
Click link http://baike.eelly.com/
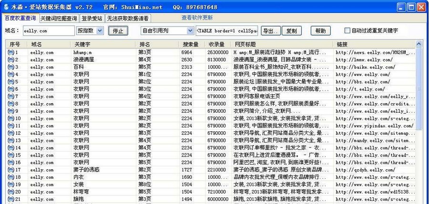365,67
